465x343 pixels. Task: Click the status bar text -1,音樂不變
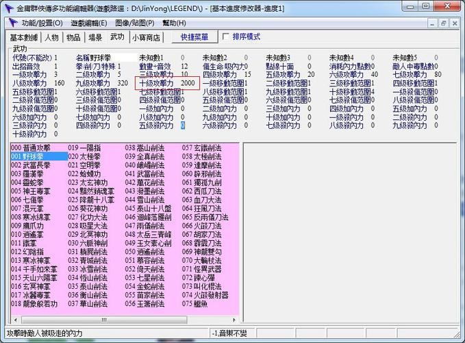229,333
